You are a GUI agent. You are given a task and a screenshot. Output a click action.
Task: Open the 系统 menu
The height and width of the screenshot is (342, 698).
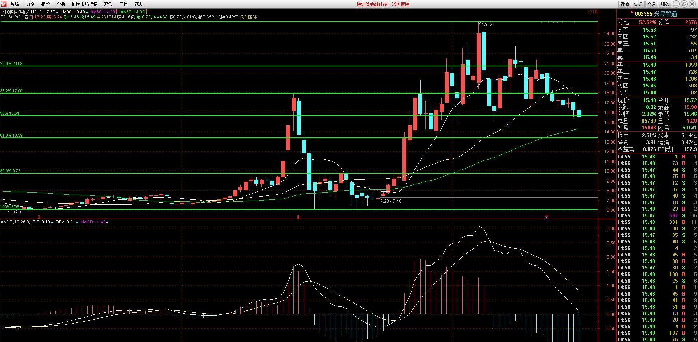click(15, 4)
